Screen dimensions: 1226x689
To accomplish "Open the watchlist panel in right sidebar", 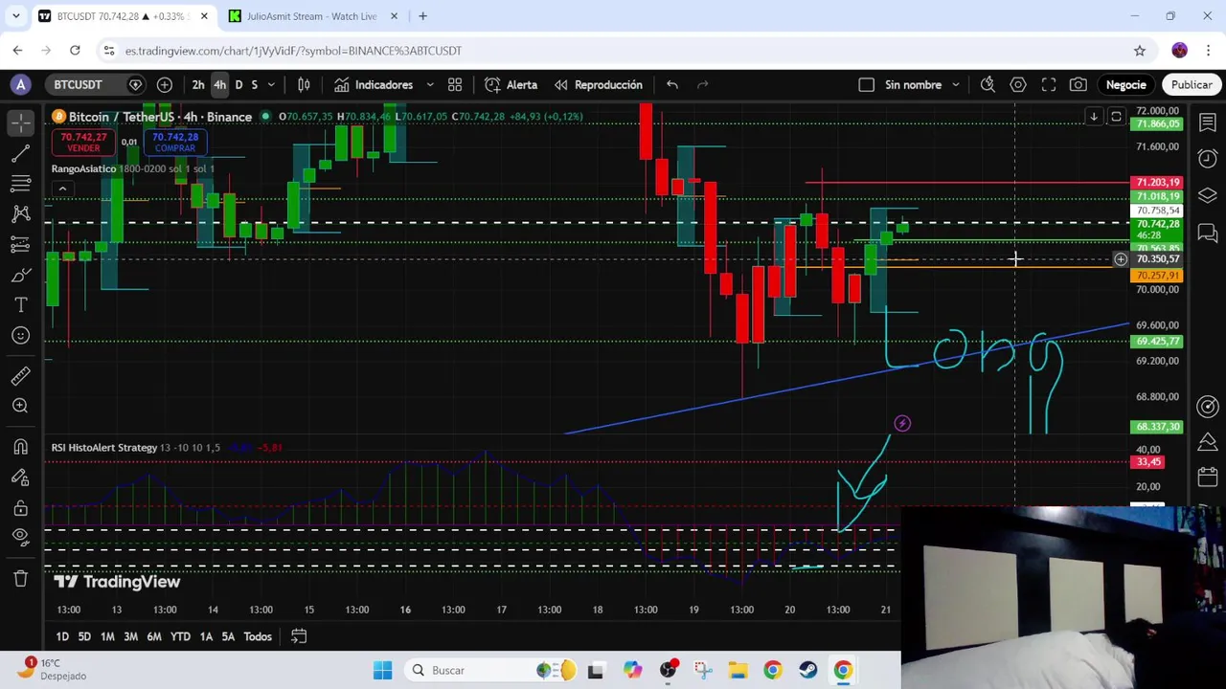I will (x=1208, y=122).
